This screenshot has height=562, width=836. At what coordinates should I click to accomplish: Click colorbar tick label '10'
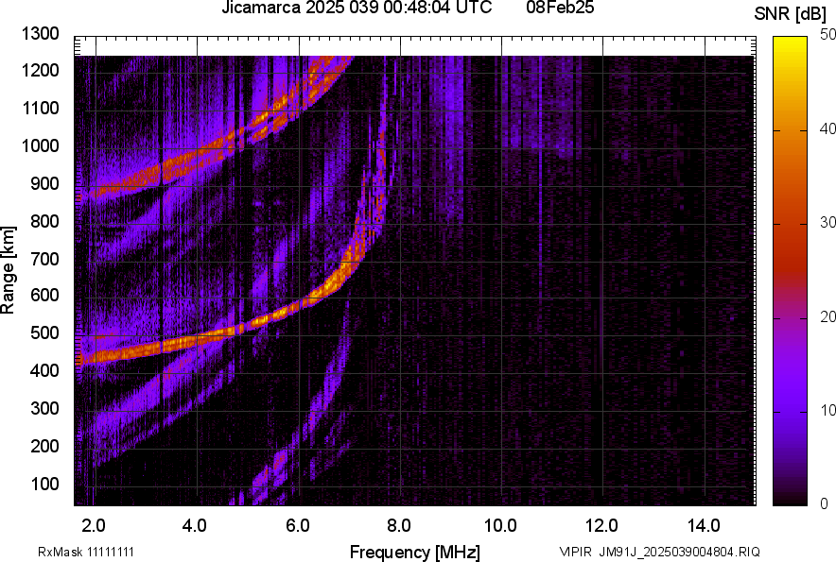[x=827, y=411]
